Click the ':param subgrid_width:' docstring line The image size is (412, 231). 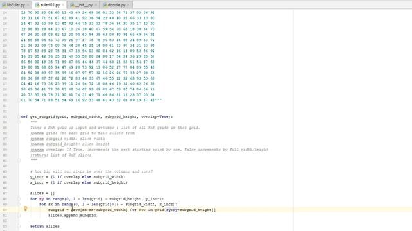tap(68, 139)
